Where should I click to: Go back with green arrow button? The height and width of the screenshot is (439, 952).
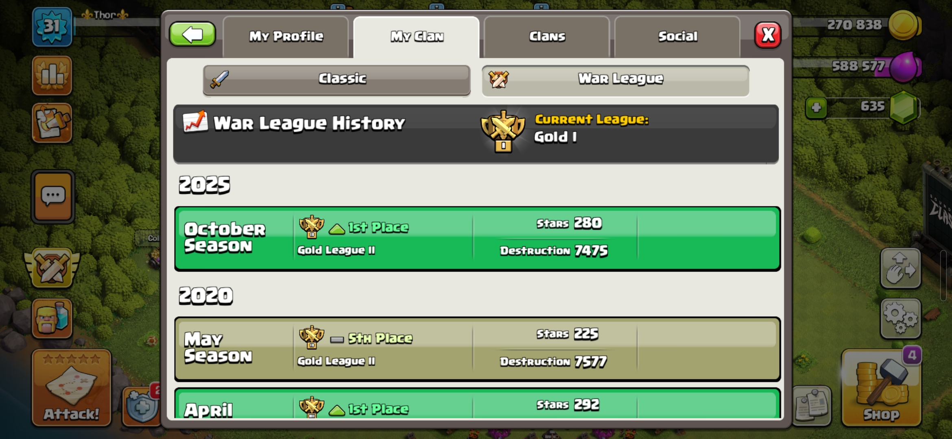coord(192,35)
